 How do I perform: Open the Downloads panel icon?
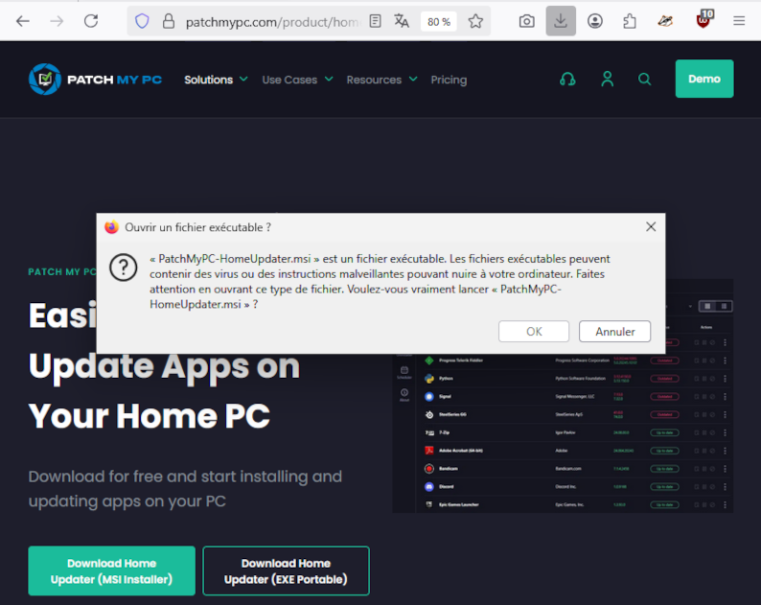tap(561, 21)
